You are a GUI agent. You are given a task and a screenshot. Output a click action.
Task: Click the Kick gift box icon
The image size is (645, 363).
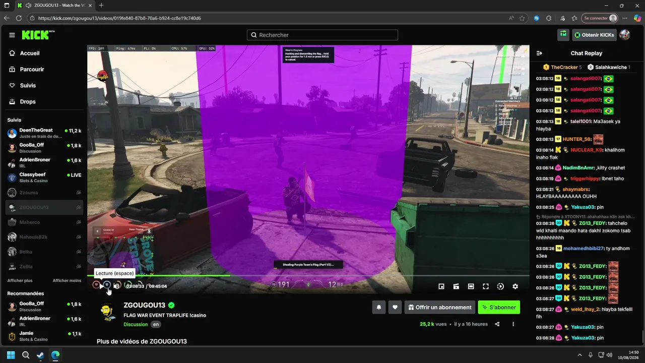[x=563, y=35]
